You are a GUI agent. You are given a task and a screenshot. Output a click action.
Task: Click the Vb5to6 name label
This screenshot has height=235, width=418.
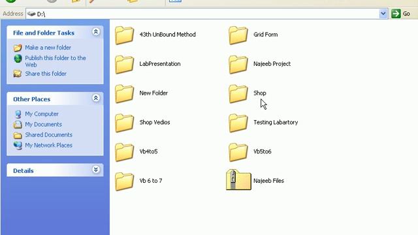pos(263,151)
